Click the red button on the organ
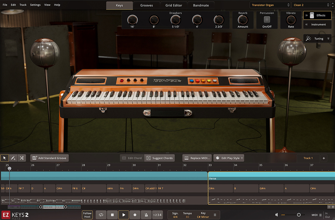The image size is (335, 220). pyautogui.click(x=122, y=81)
